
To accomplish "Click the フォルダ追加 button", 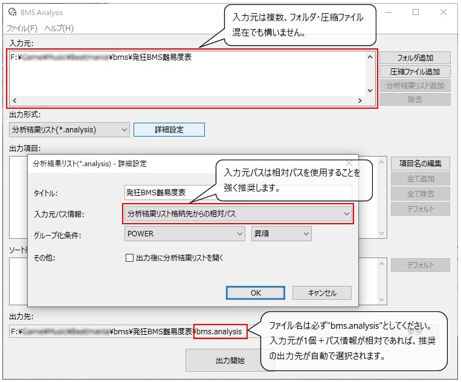I will [x=415, y=57].
